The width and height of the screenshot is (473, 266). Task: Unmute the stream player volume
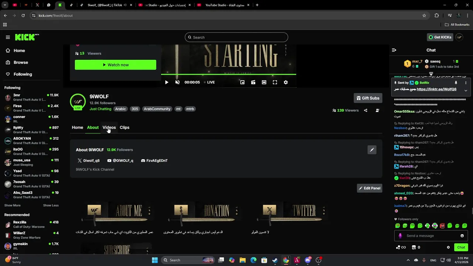(x=177, y=82)
